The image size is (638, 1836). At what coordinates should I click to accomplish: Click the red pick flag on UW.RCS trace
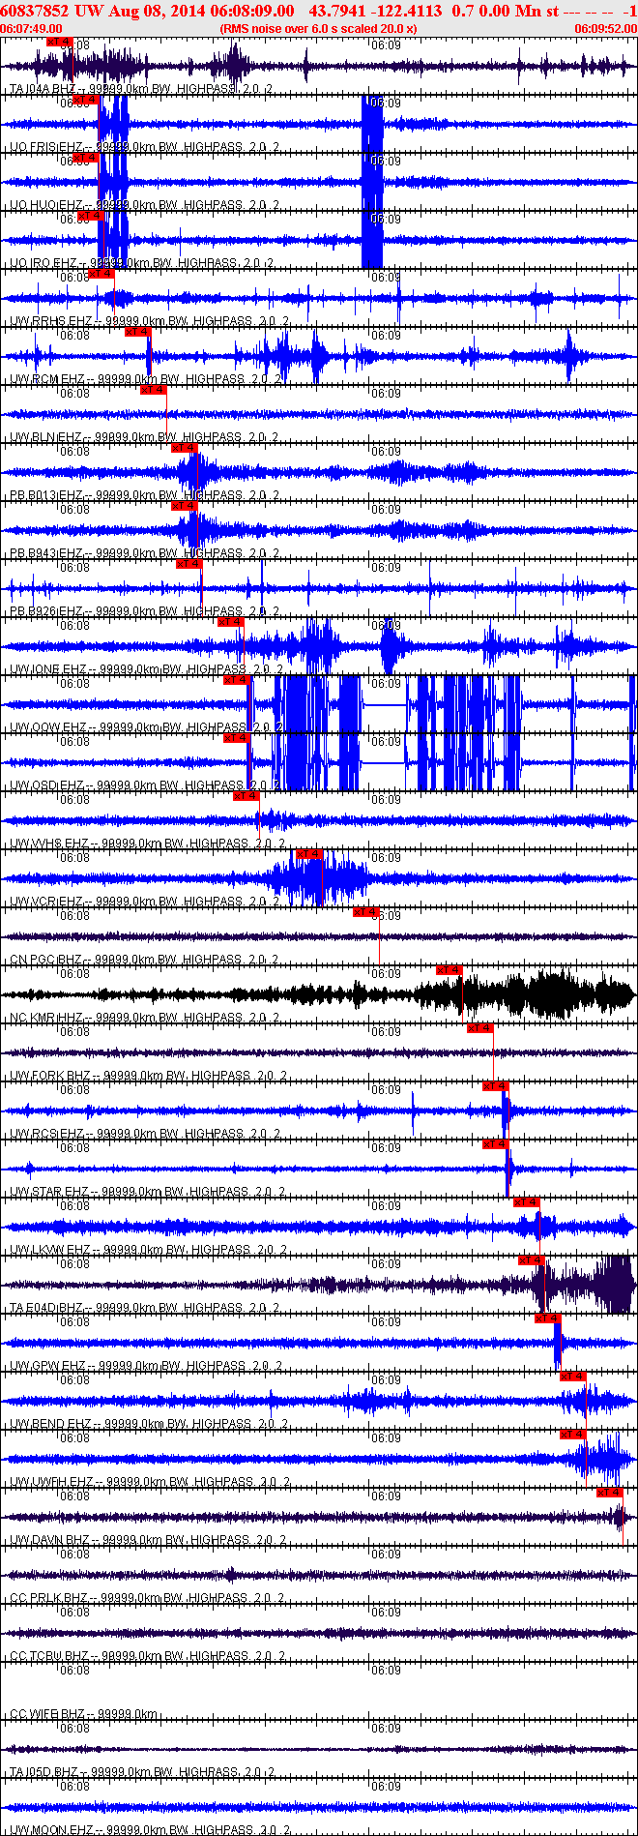pos(496,1086)
